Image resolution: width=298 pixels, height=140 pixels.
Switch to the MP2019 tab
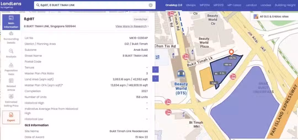pyautogui.click(x=218, y=5)
